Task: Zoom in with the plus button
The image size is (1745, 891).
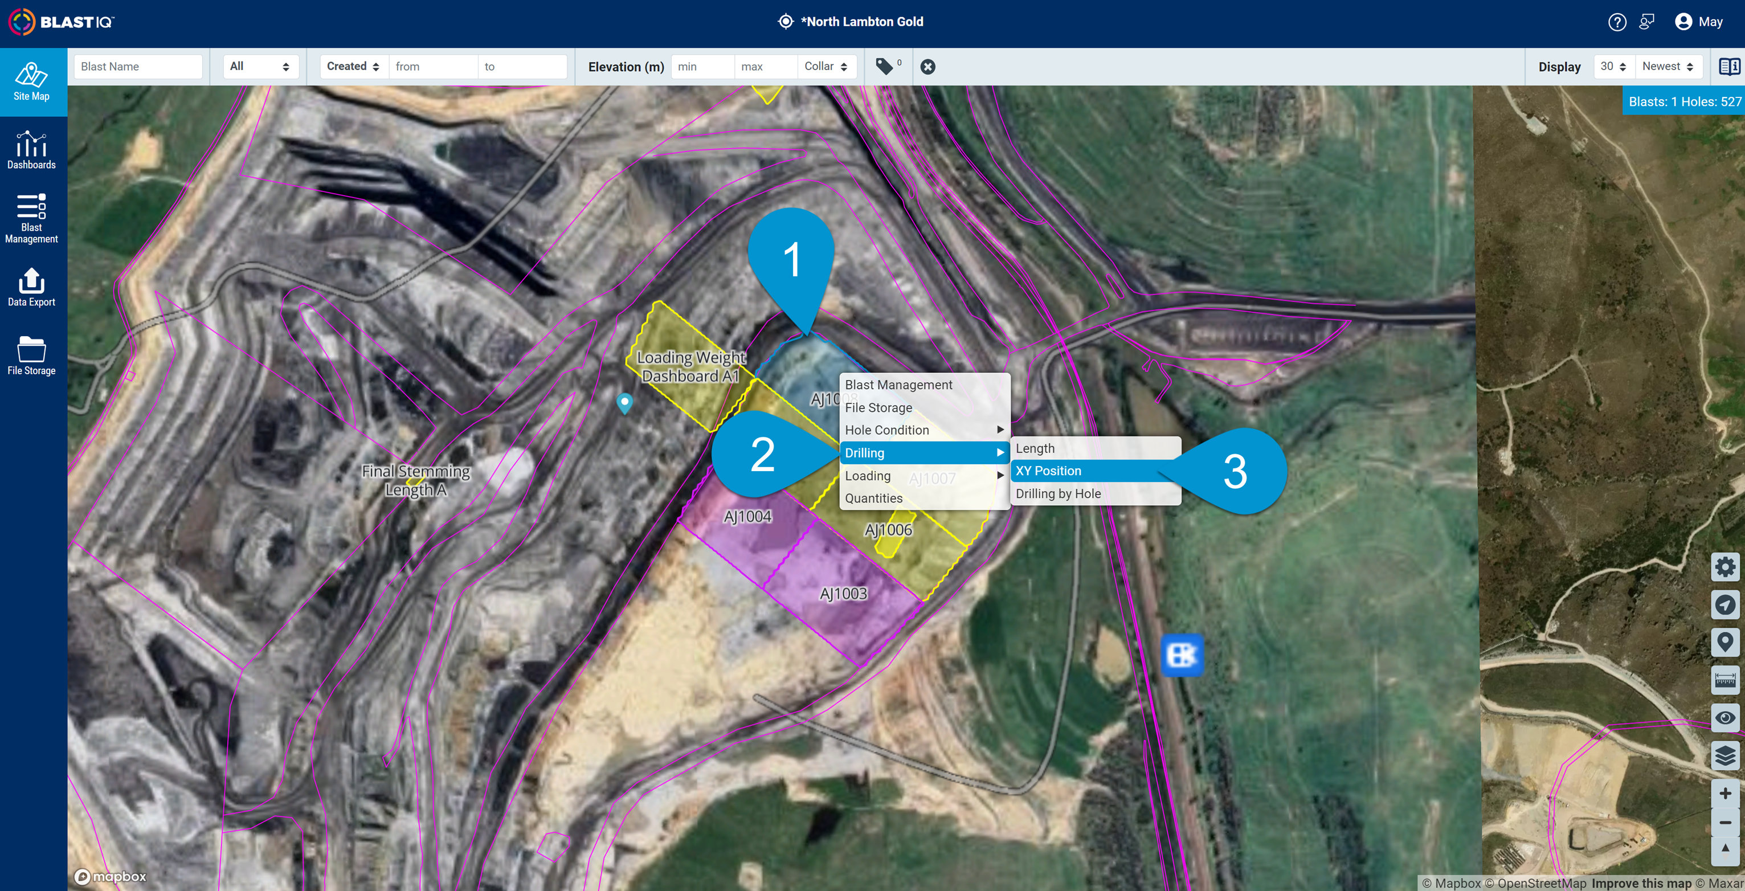Action: click(1724, 794)
